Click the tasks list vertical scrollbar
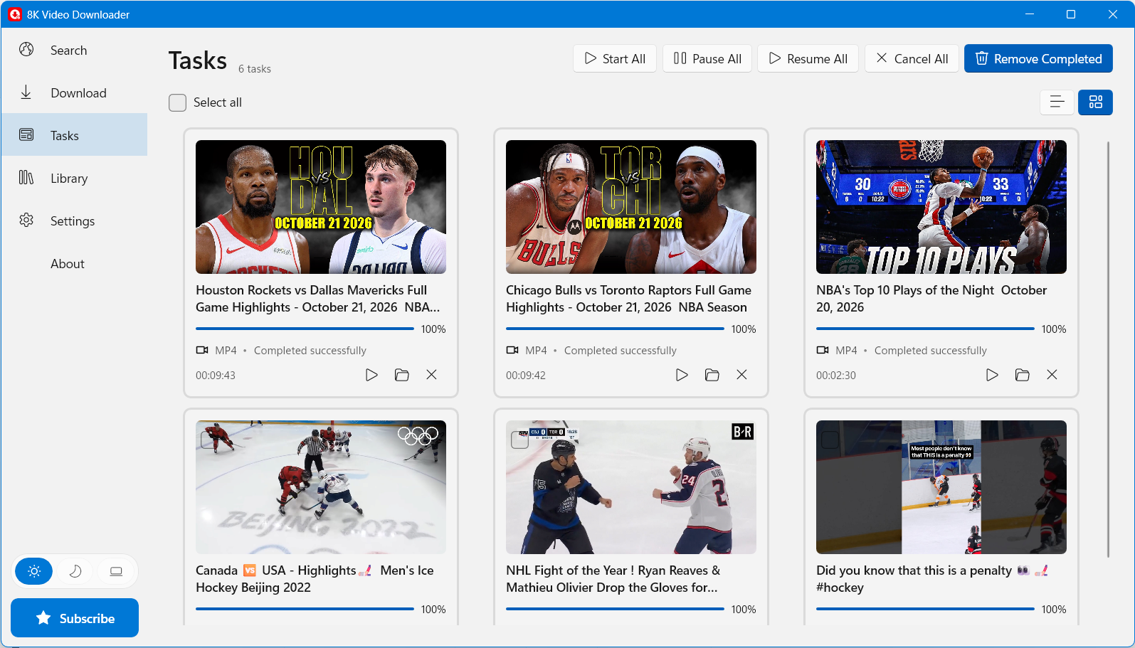Image resolution: width=1135 pixels, height=648 pixels. (1108, 349)
